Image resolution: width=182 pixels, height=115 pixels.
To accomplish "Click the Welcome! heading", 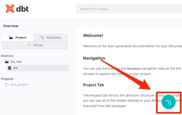I will (x=93, y=35).
